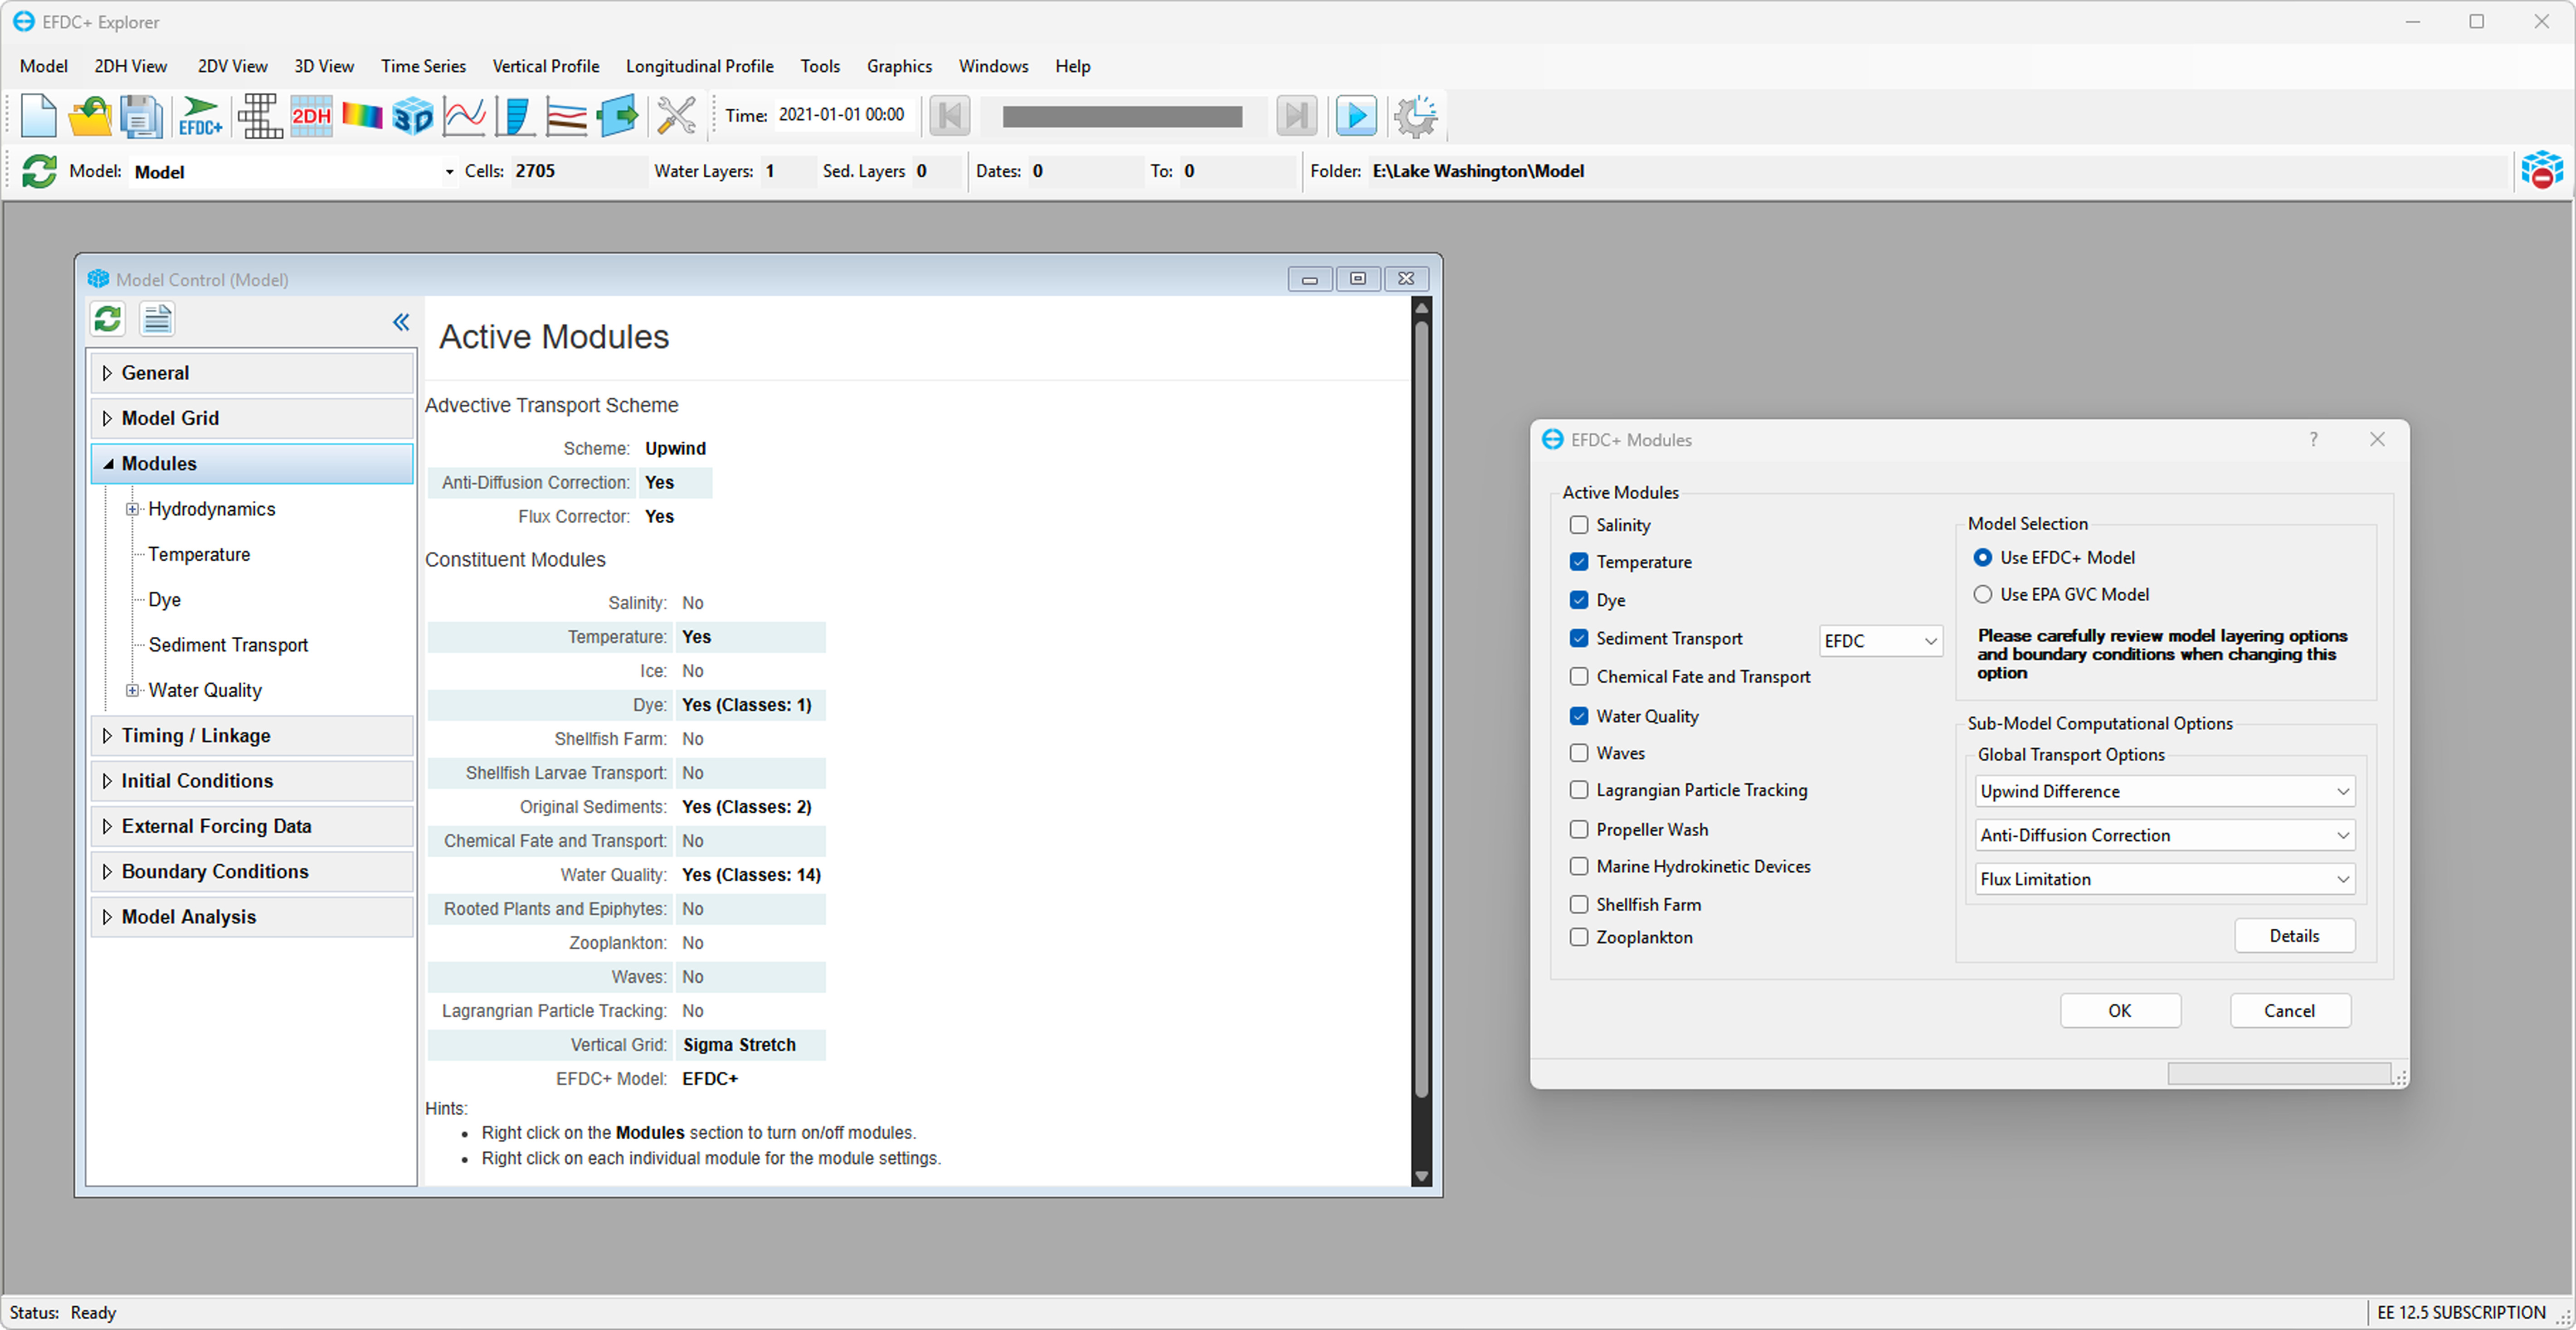Click the rainbow color ramp 2DV icon

(x=362, y=116)
